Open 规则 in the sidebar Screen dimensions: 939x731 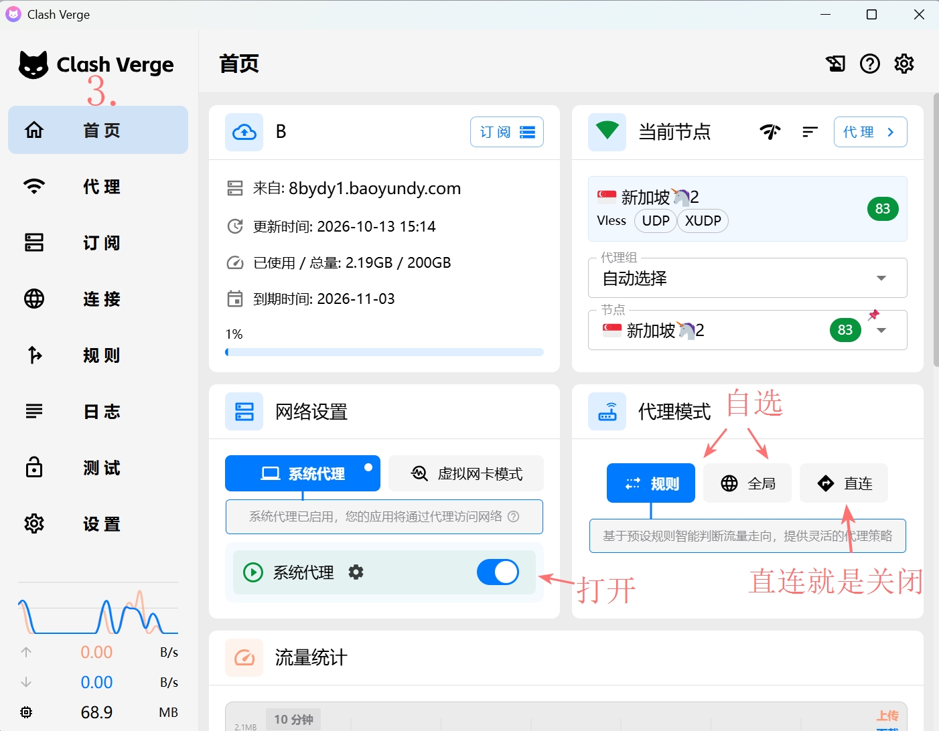point(98,355)
